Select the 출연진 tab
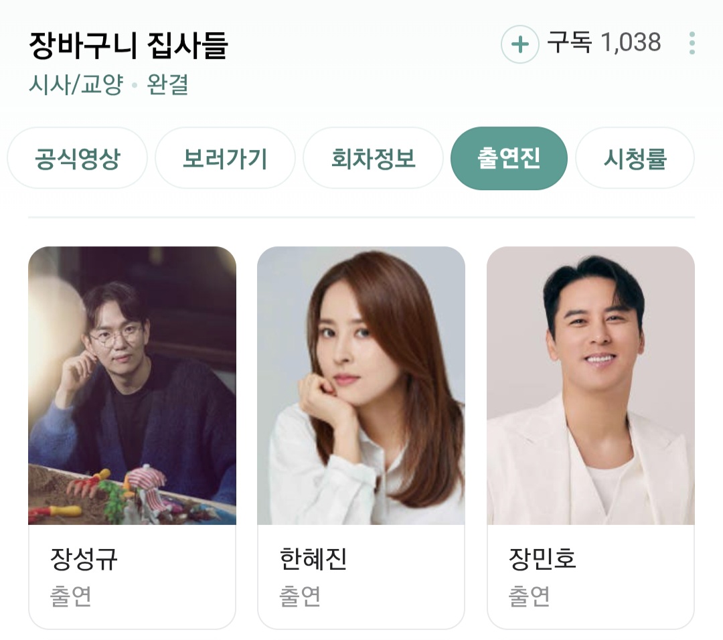This screenshot has width=723, height=640. pos(509,158)
